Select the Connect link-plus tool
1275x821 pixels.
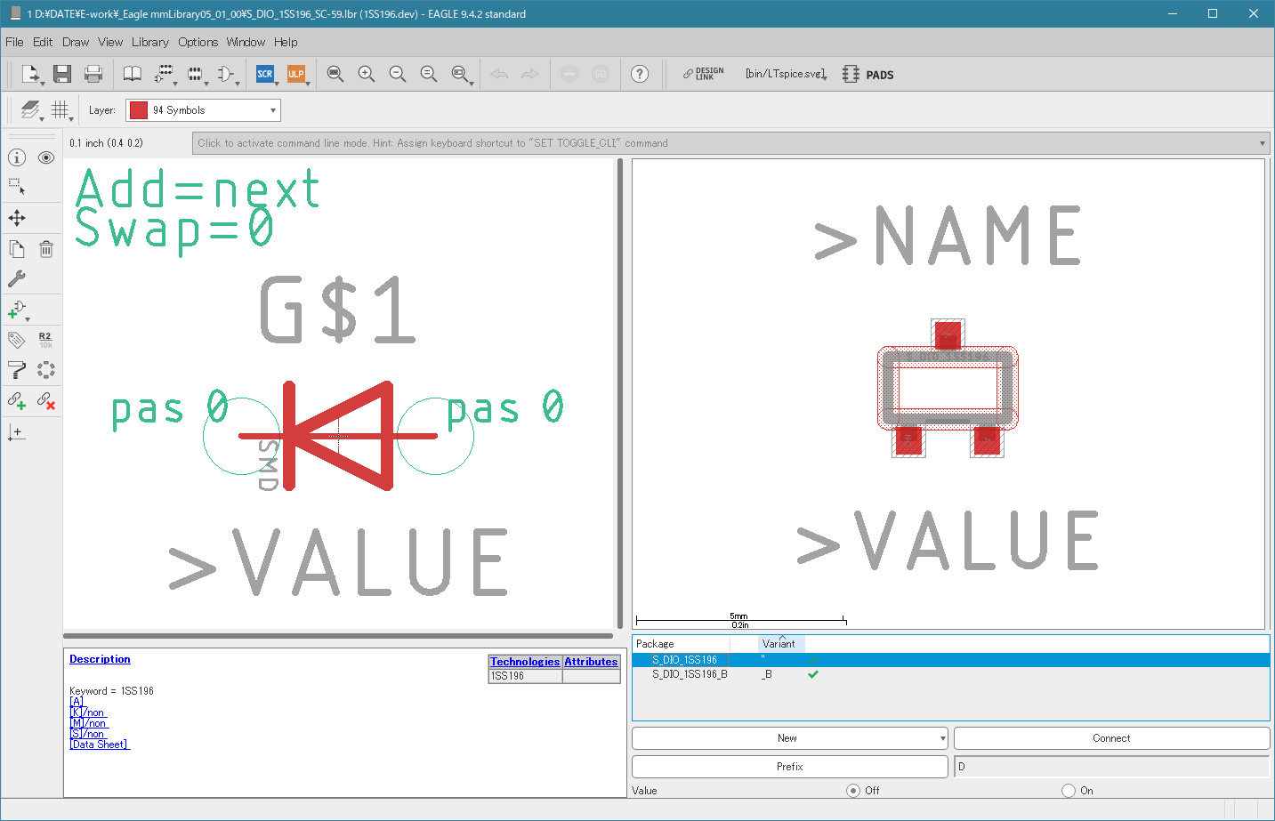click(x=17, y=401)
